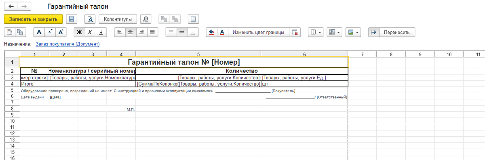The height and width of the screenshot is (160, 485).
Task: Open the Колонтитулы headers settings
Action: (118, 19)
